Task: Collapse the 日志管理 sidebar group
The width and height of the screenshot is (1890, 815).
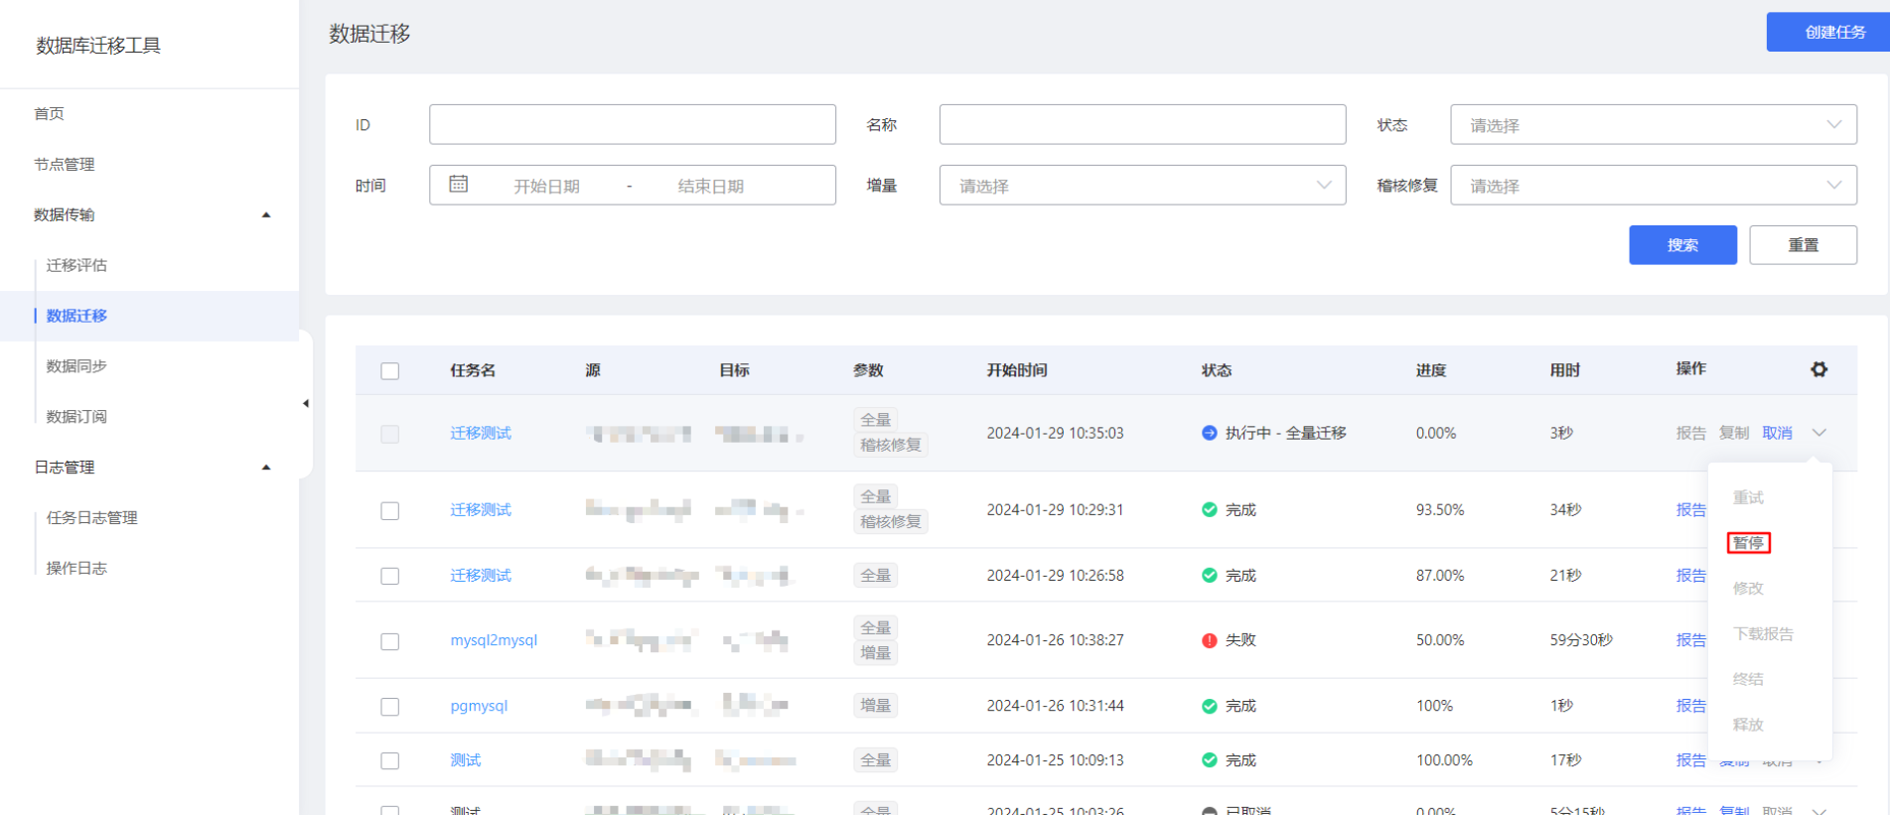Action: point(265,467)
